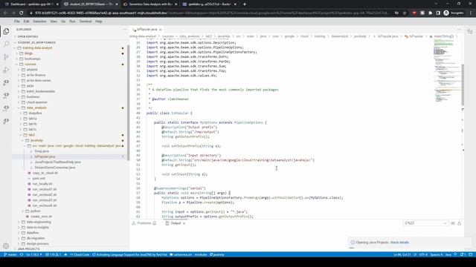Open run_locally.sh in the file tree
Image resolution: width=476 pixels, height=267 pixels.
click(x=42, y=184)
